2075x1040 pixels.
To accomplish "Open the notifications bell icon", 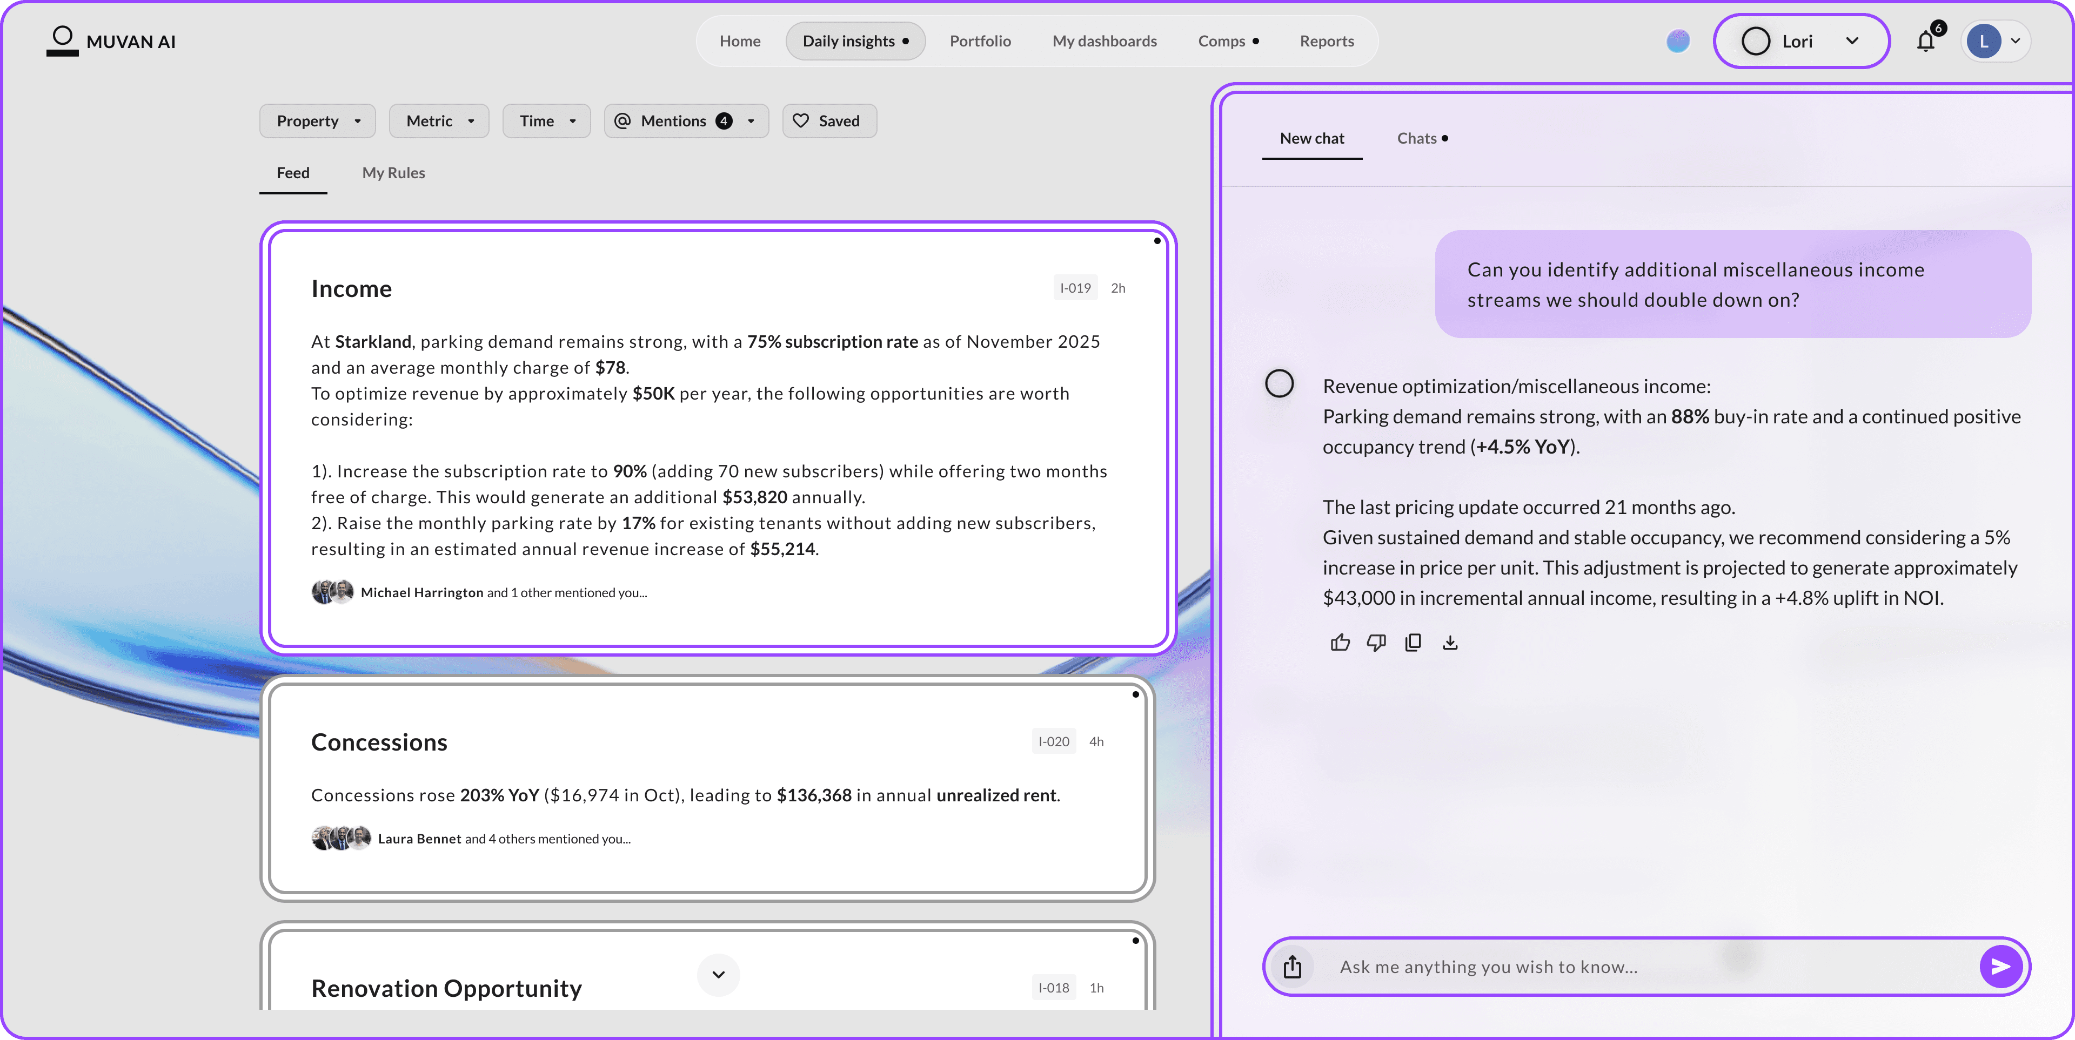I will (1925, 41).
